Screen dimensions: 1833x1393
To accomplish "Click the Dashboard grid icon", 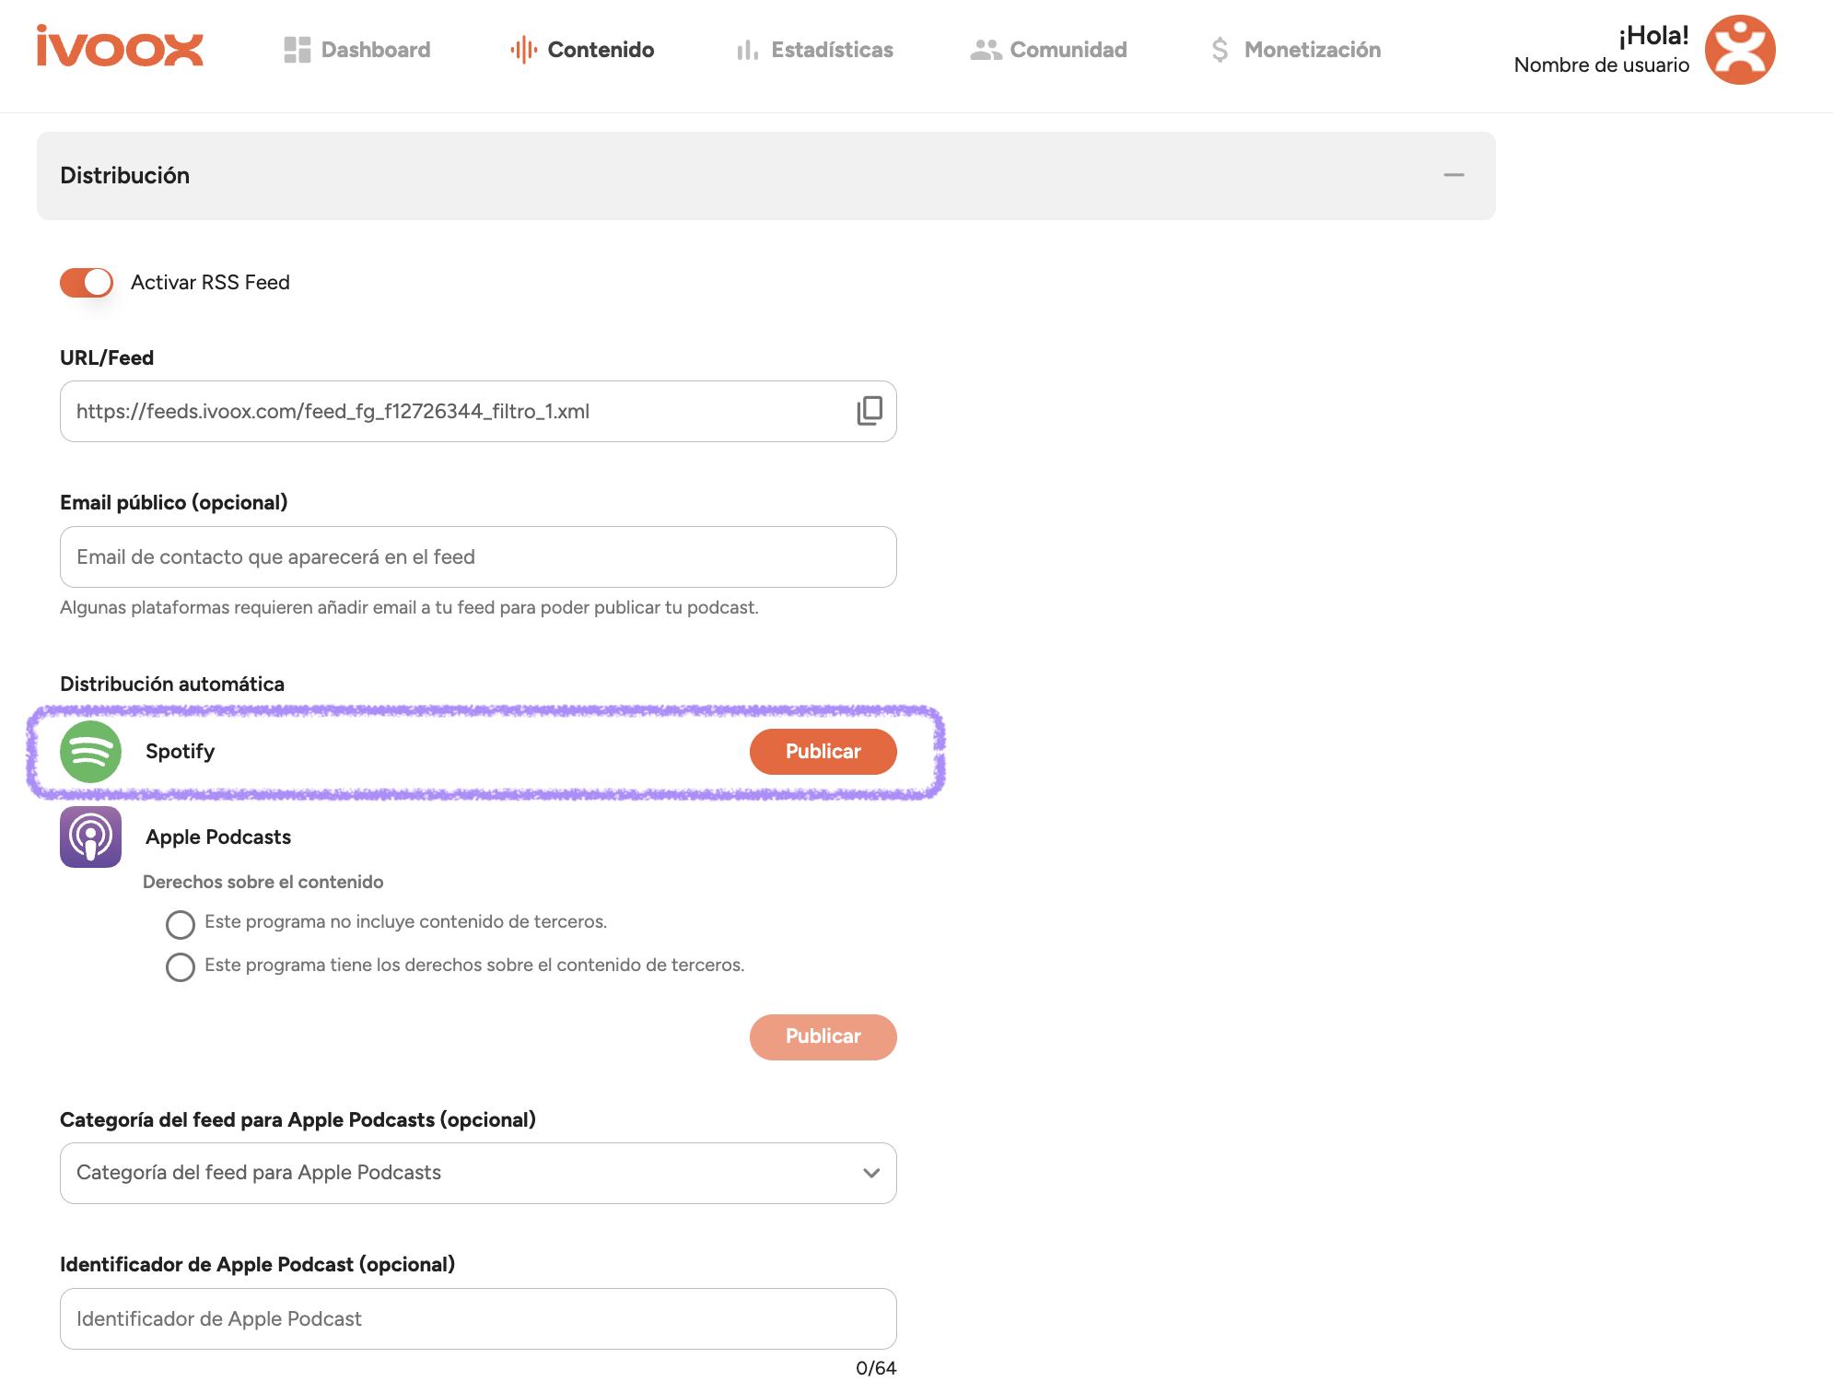I will 297,50.
